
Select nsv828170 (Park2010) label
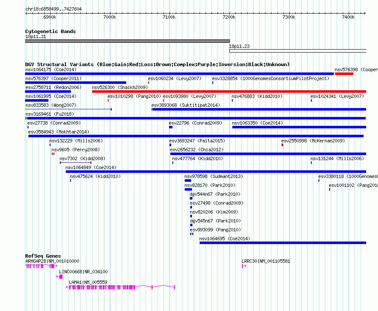point(210,185)
